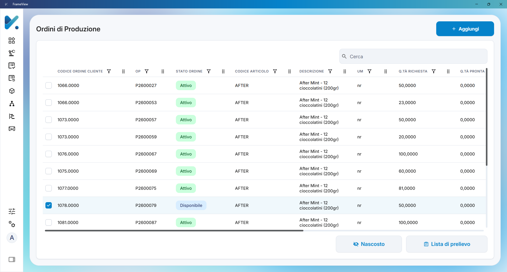Click the user avatar labeled A
Screen dimensions: 507x272
pos(12,238)
